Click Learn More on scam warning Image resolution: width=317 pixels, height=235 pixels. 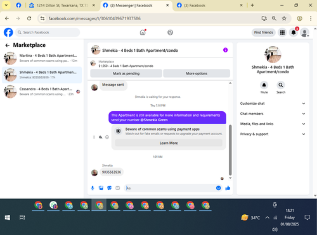tap(169, 143)
